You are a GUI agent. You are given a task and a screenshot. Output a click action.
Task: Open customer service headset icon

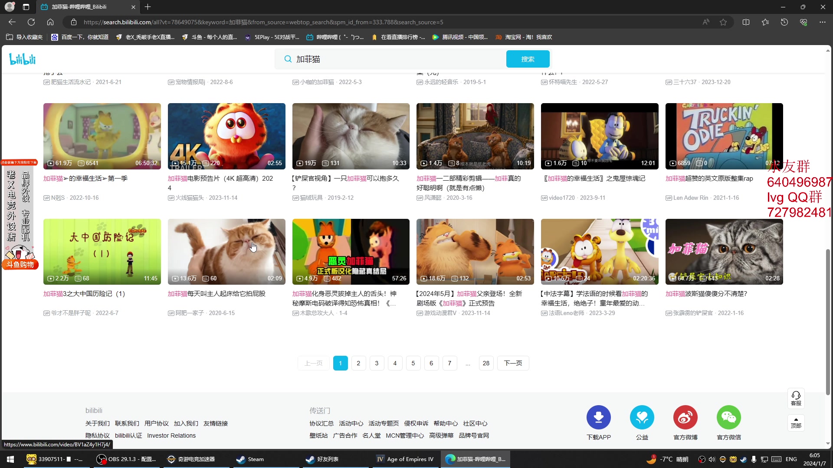click(796, 398)
